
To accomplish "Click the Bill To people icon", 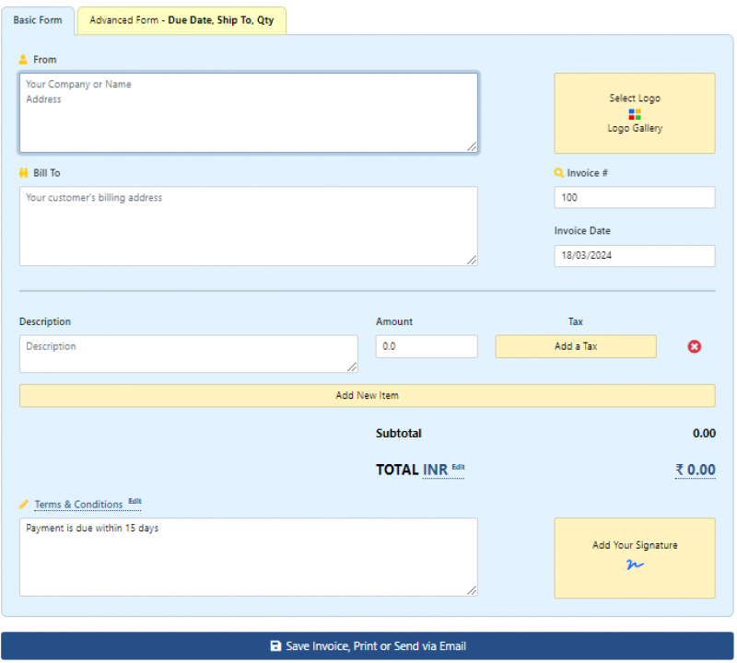I will point(24,173).
